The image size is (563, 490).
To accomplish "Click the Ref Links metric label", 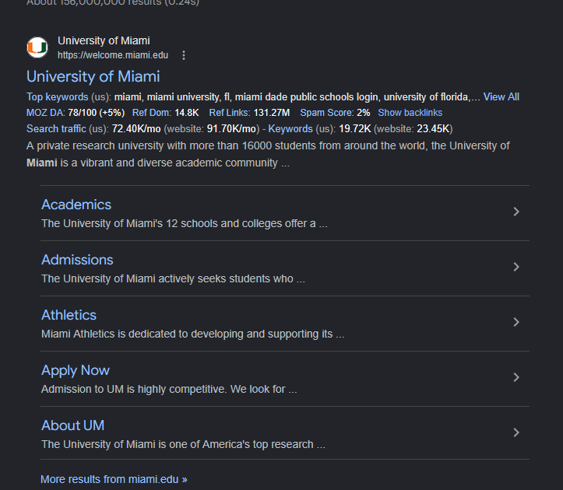I will [x=230, y=113].
